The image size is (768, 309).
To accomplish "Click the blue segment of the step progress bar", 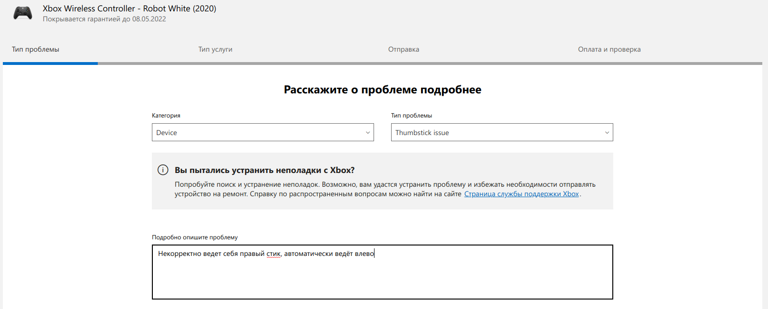I will tap(50, 63).
